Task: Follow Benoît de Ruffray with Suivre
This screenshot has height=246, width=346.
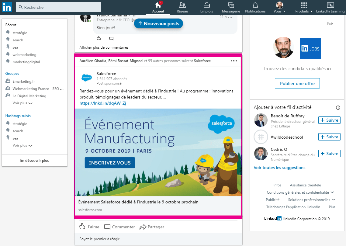Action: pos(329,120)
